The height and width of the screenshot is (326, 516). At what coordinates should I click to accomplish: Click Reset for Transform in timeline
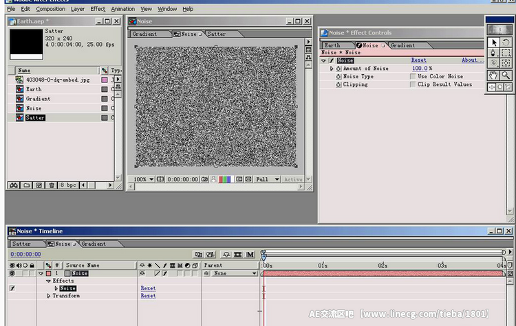148,296
